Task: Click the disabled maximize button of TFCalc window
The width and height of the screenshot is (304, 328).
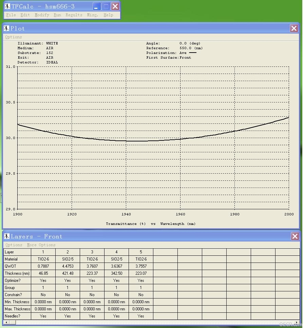Action: pyautogui.click(x=106, y=6)
